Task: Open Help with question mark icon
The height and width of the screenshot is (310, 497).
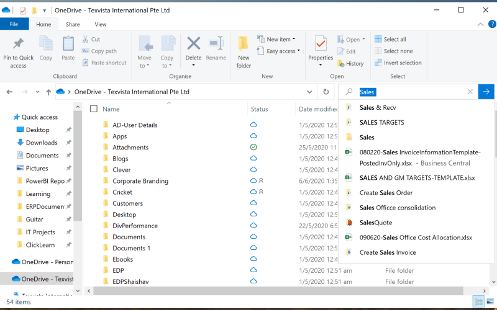Action: pos(492,24)
